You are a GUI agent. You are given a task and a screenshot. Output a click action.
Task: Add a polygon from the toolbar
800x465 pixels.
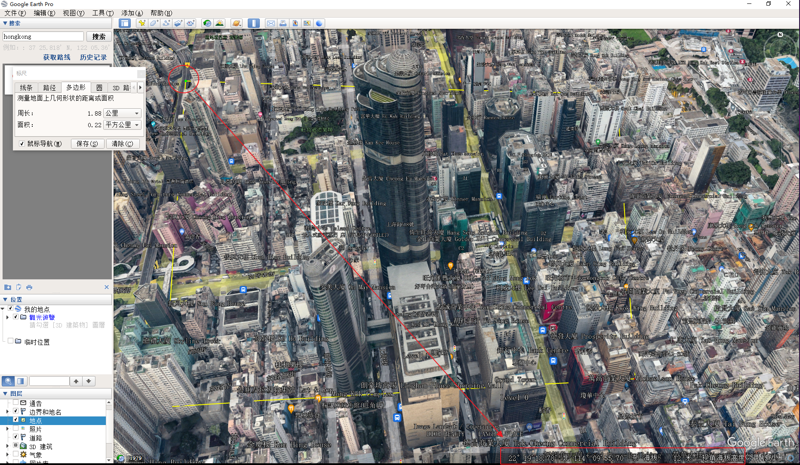(154, 23)
